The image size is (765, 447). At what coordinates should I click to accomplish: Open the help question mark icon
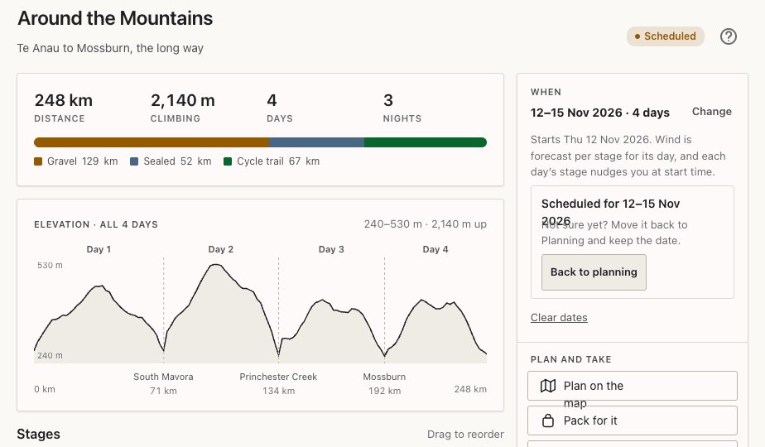[x=729, y=36]
